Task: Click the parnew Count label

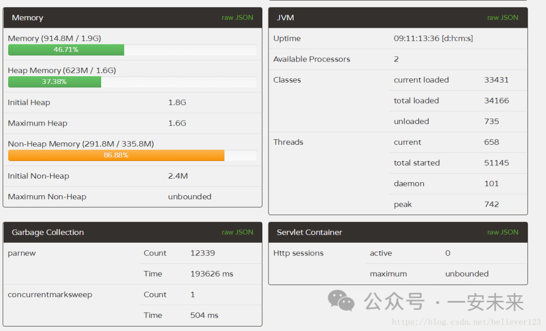Action: (155, 253)
